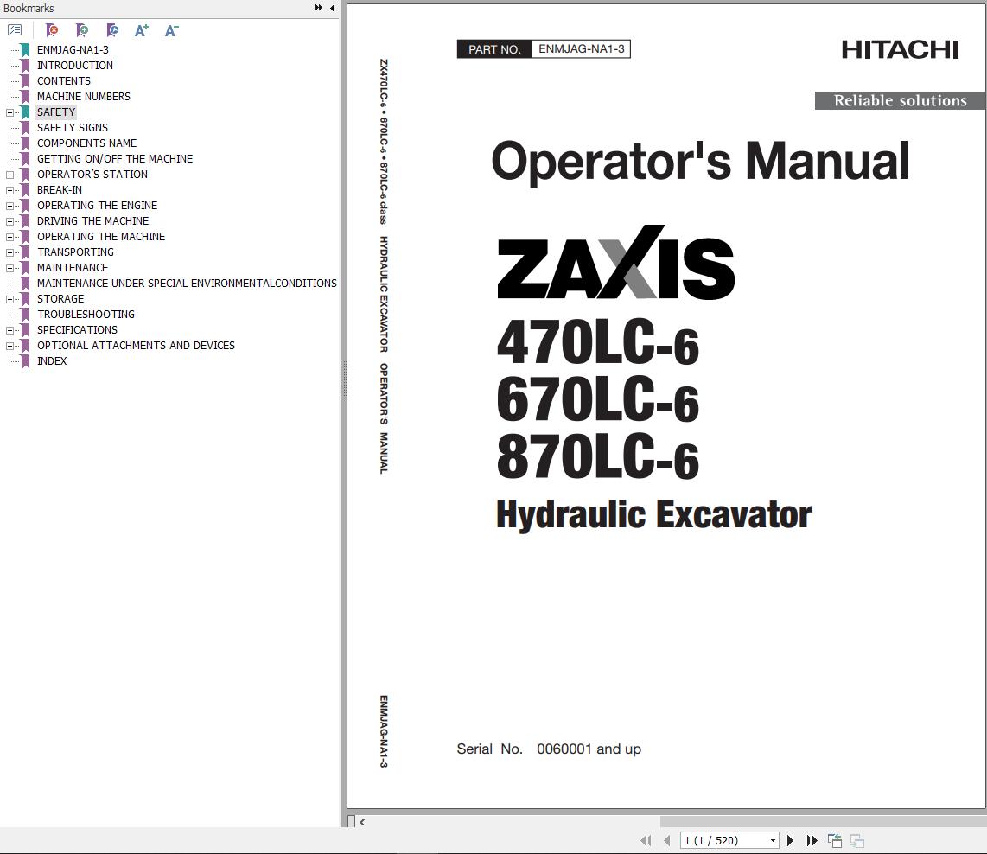Open the DRIVING THE MACHINE bookmark
Image resolution: width=987 pixels, height=854 pixels.
coord(93,221)
